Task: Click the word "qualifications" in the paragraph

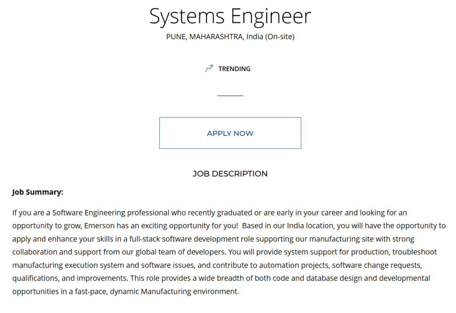Action: [x=35, y=278]
